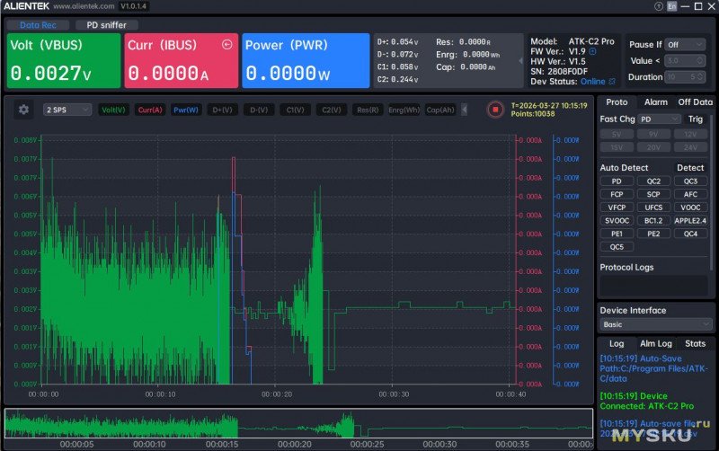
Task: Toggle the Pwr(W) trace visibility
Action: point(186,110)
